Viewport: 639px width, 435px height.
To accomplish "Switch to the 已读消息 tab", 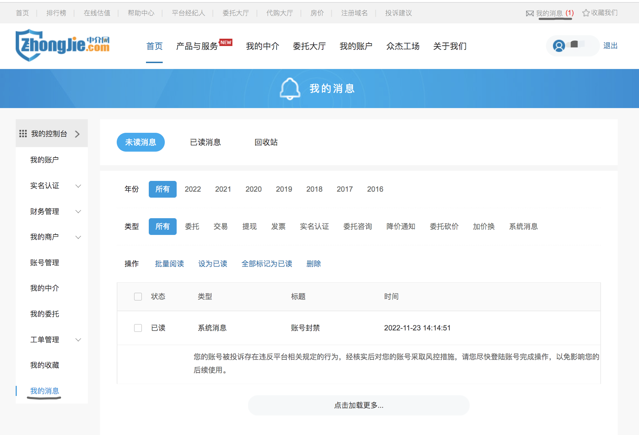I will click(205, 142).
